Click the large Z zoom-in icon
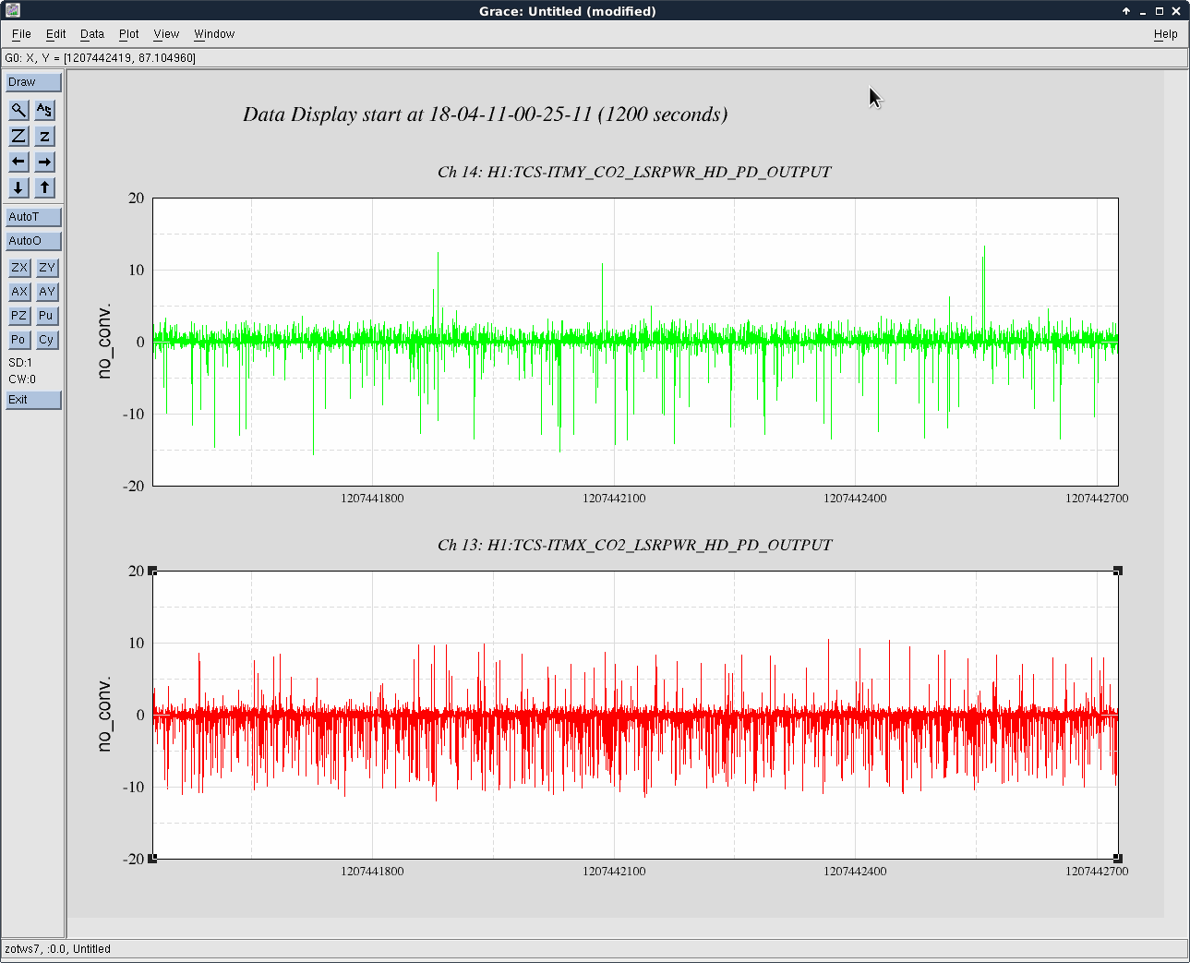 point(18,137)
